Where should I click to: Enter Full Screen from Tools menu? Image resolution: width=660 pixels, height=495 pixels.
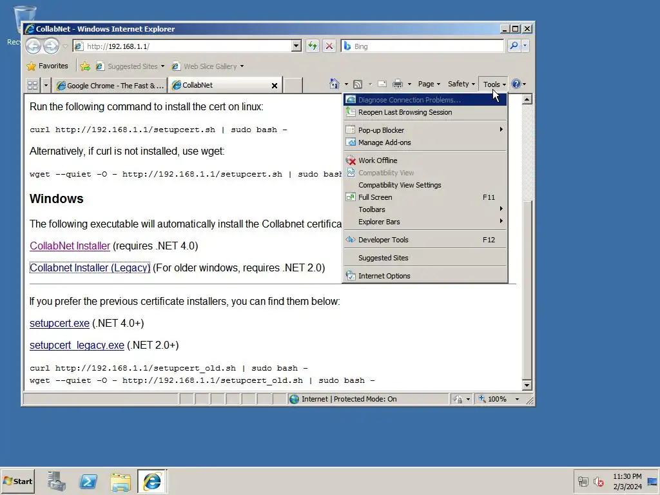[425, 197]
